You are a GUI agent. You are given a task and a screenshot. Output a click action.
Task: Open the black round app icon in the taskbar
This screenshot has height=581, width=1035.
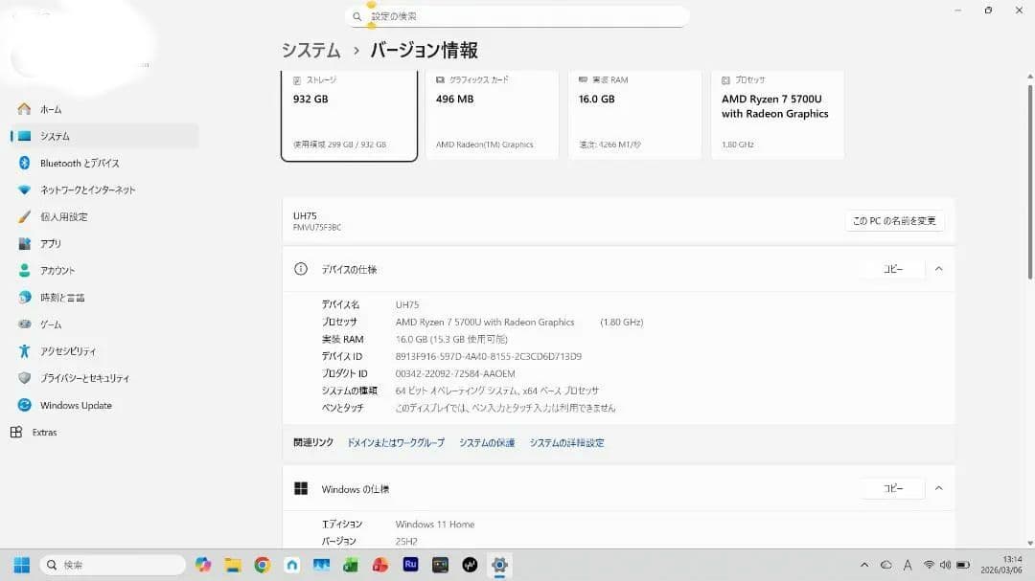(x=470, y=565)
